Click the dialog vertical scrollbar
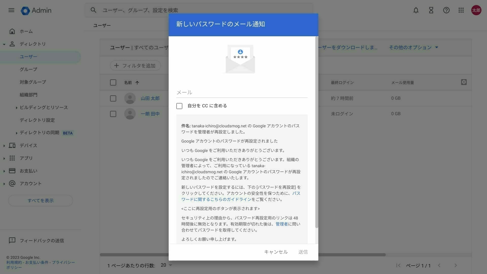Viewport: 487px width, 274px height. (317, 132)
